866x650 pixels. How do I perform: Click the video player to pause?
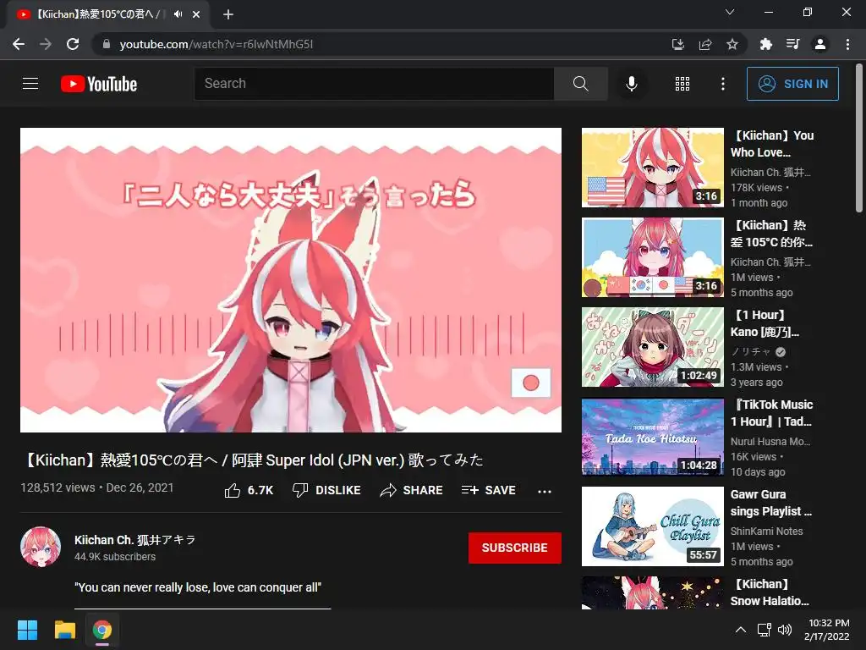coord(291,279)
